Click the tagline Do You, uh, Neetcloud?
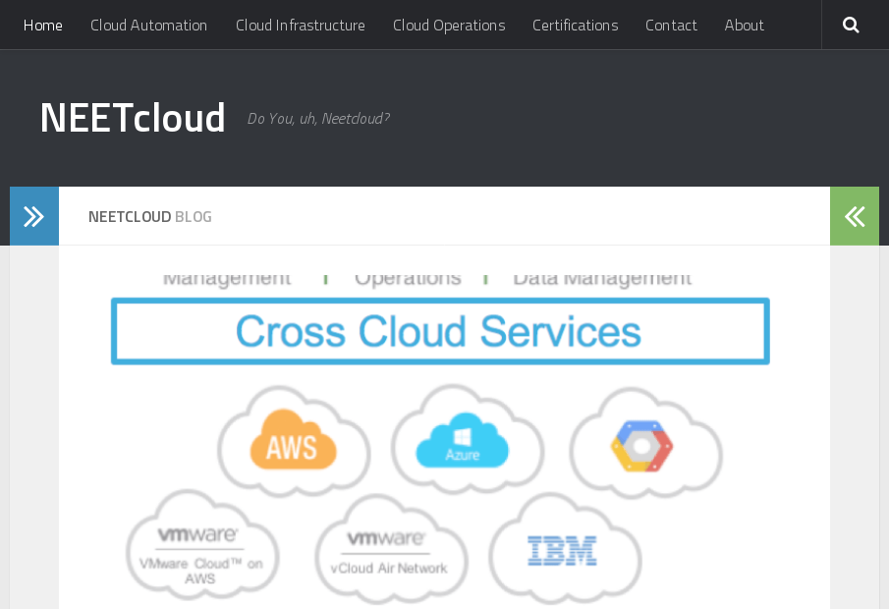Image resolution: width=889 pixels, height=609 pixels. coord(318,119)
